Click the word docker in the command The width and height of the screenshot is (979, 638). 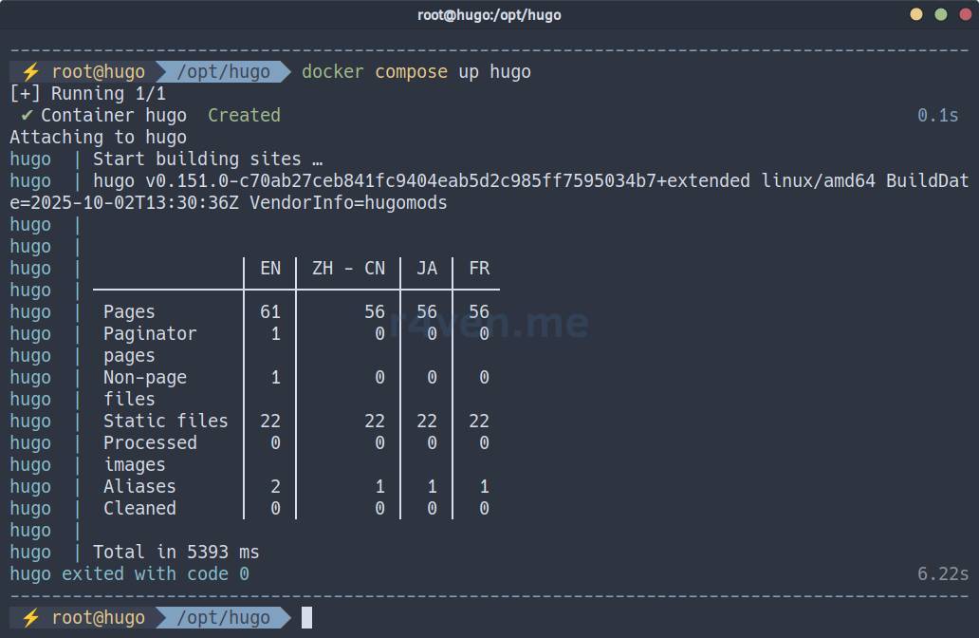(332, 72)
